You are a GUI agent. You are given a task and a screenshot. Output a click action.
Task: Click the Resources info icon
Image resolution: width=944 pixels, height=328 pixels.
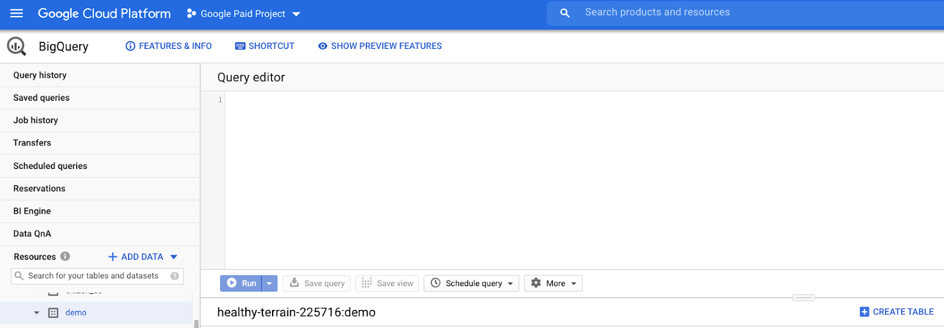tap(65, 256)
